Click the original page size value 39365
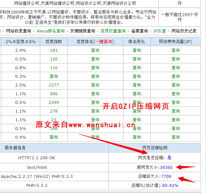Viewport: 206px width, 193px height. 166,167
